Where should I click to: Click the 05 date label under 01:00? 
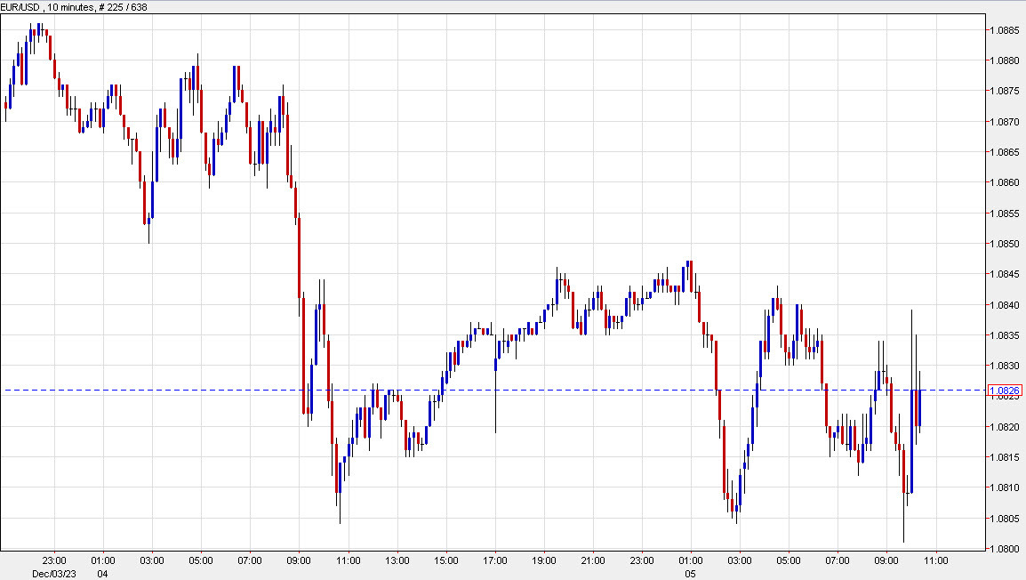pos(690,574)
